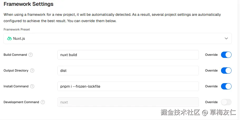This screenshot has width=240, height=120.
Task: Toggle the Install Command override switch
Action: (x=226, y=86)
